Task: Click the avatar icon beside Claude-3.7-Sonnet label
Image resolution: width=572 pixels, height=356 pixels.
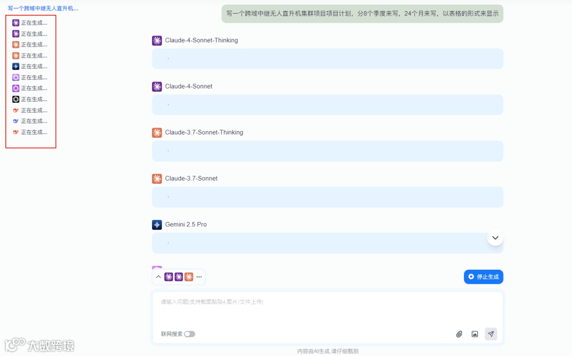Action: 157,179
